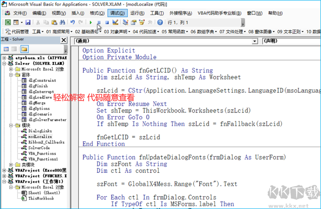Open VBA Help with the blue question icon

click(x=160, y=22)
